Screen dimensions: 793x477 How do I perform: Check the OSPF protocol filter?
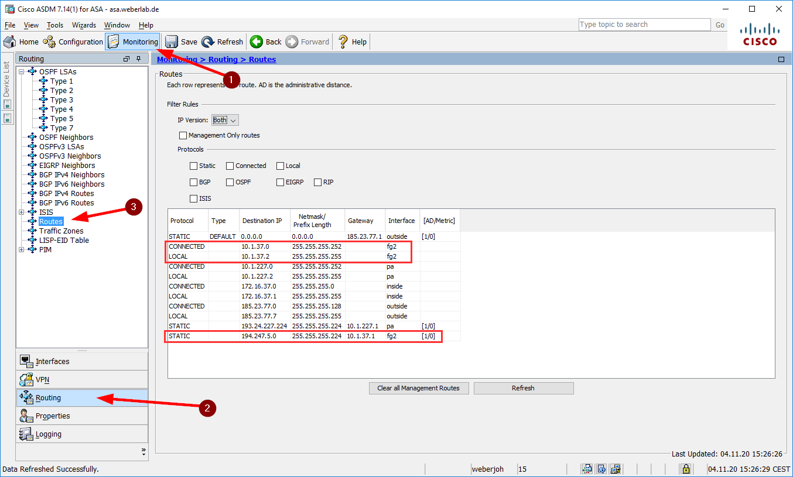click(230, 182)
